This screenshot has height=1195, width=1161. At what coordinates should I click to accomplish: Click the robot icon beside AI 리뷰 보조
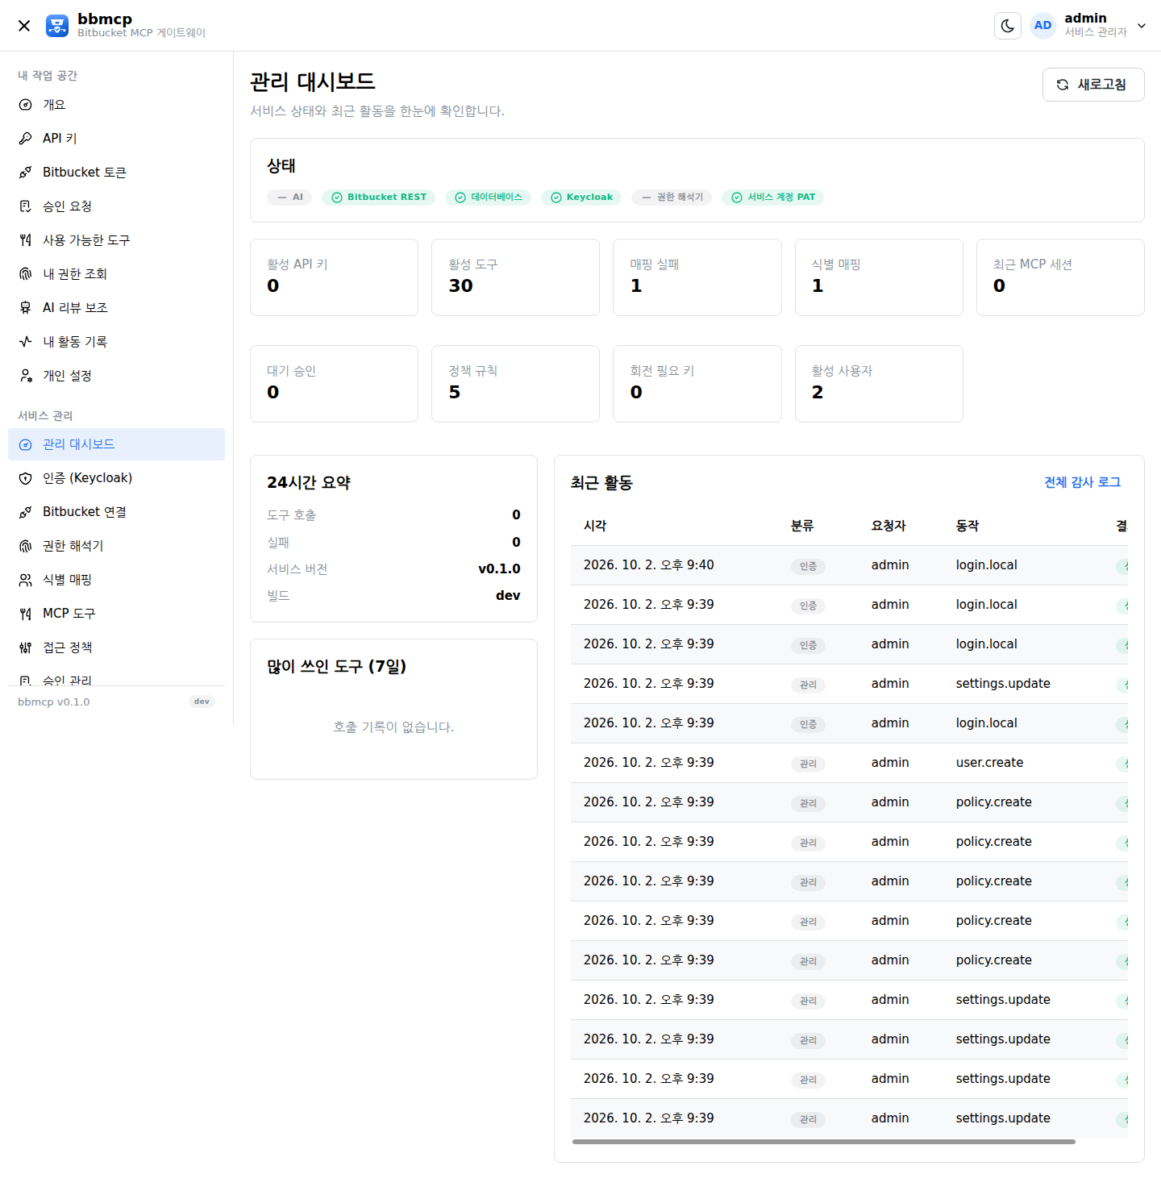click(x=26, y=308)
